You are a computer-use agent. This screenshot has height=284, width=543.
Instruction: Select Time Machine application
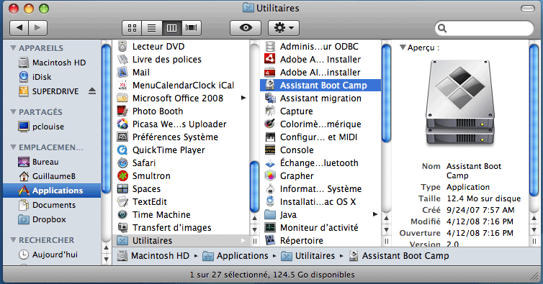pos(181,214)
